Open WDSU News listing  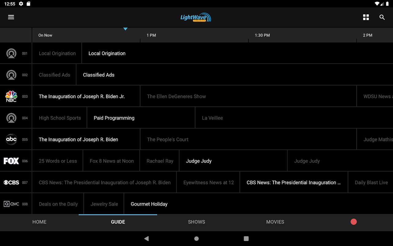[375, 97]
